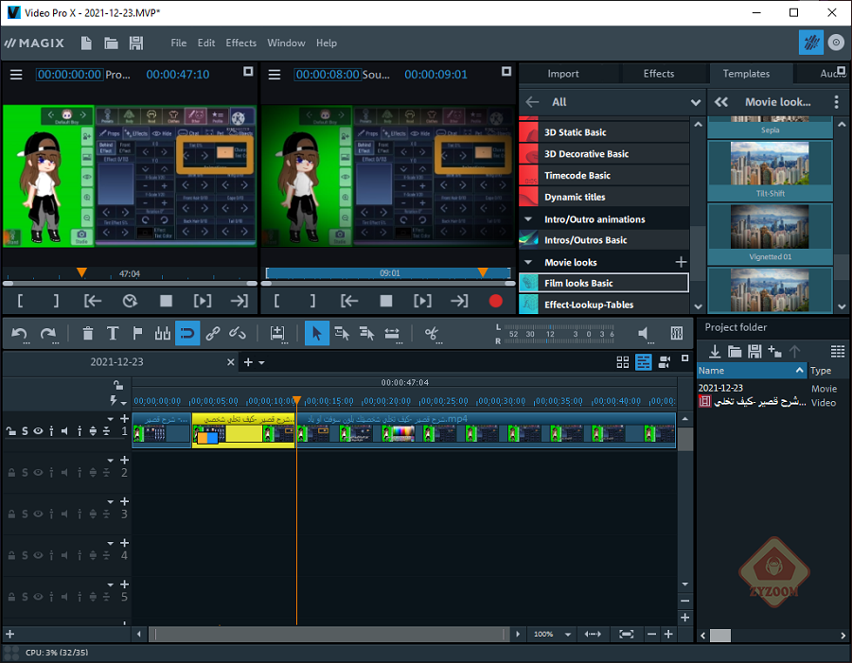Select Dynamic titles entry

(604, 197)
